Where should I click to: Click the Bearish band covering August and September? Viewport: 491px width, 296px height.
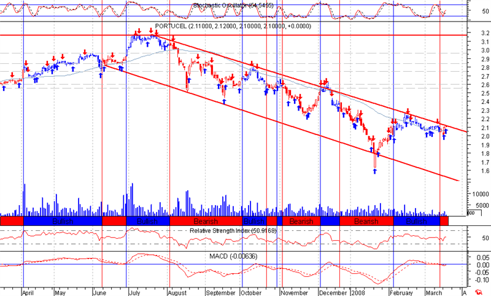[x=206, y=221]
